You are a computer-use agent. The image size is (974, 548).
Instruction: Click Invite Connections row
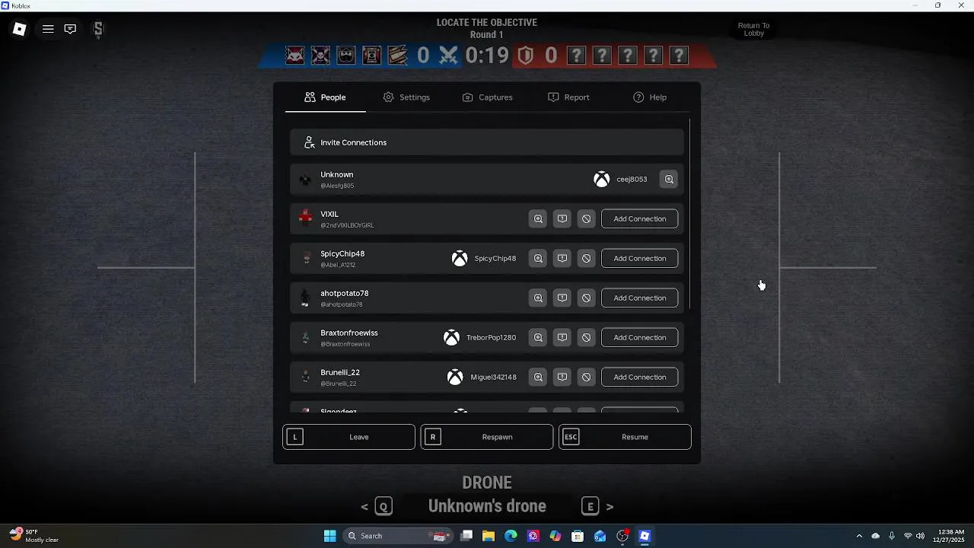[487, 142]
